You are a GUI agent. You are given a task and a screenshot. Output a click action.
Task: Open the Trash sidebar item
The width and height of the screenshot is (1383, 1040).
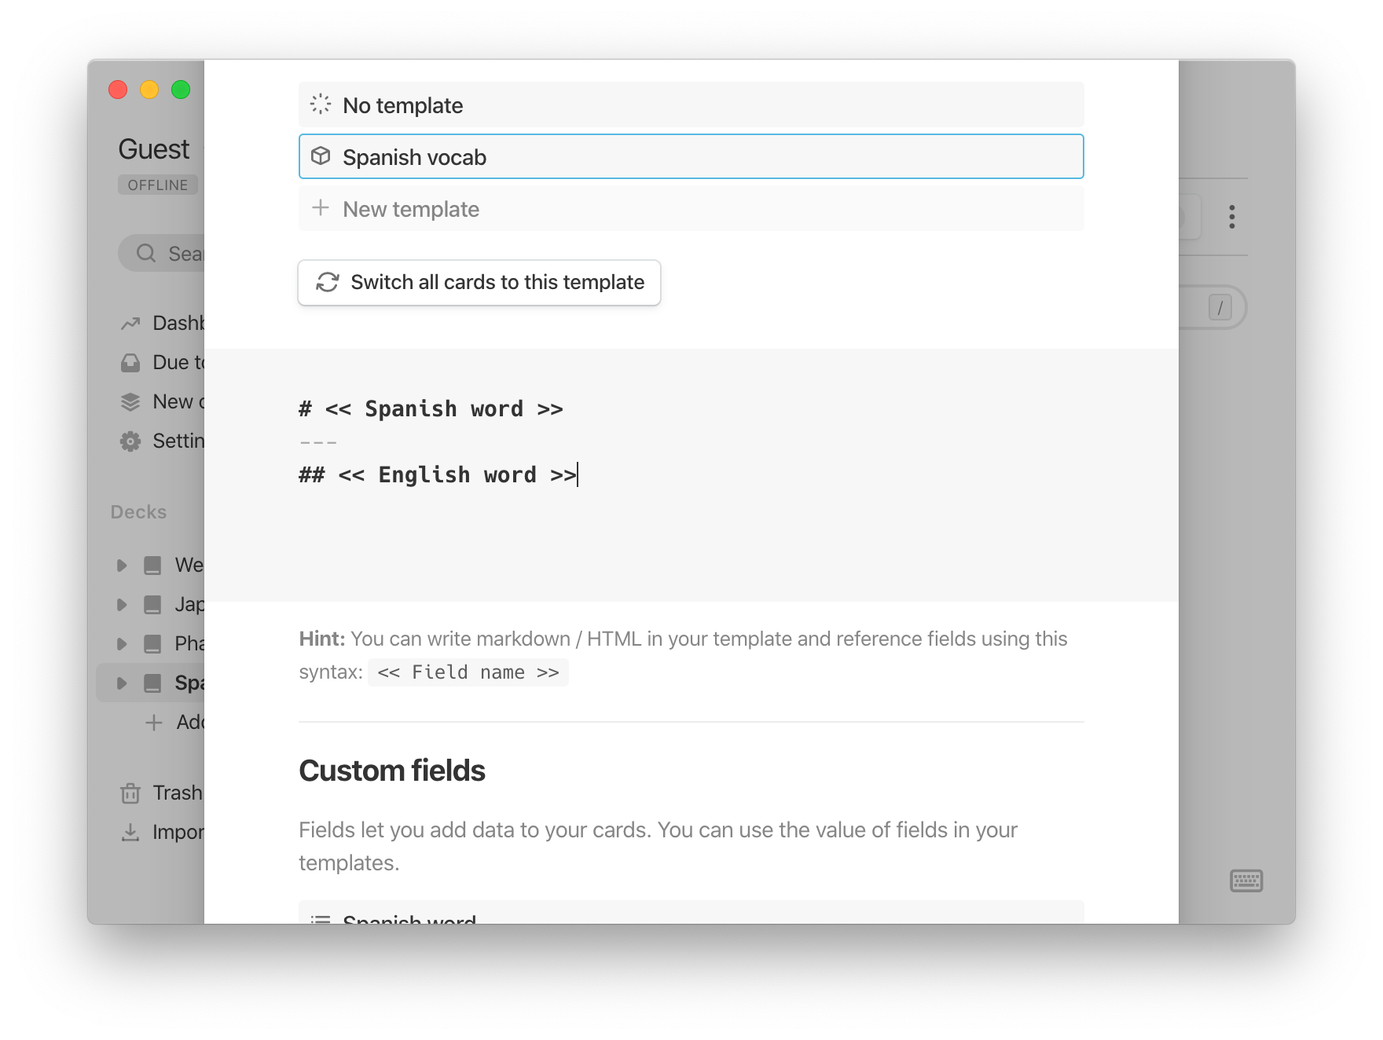click(162, 793)
